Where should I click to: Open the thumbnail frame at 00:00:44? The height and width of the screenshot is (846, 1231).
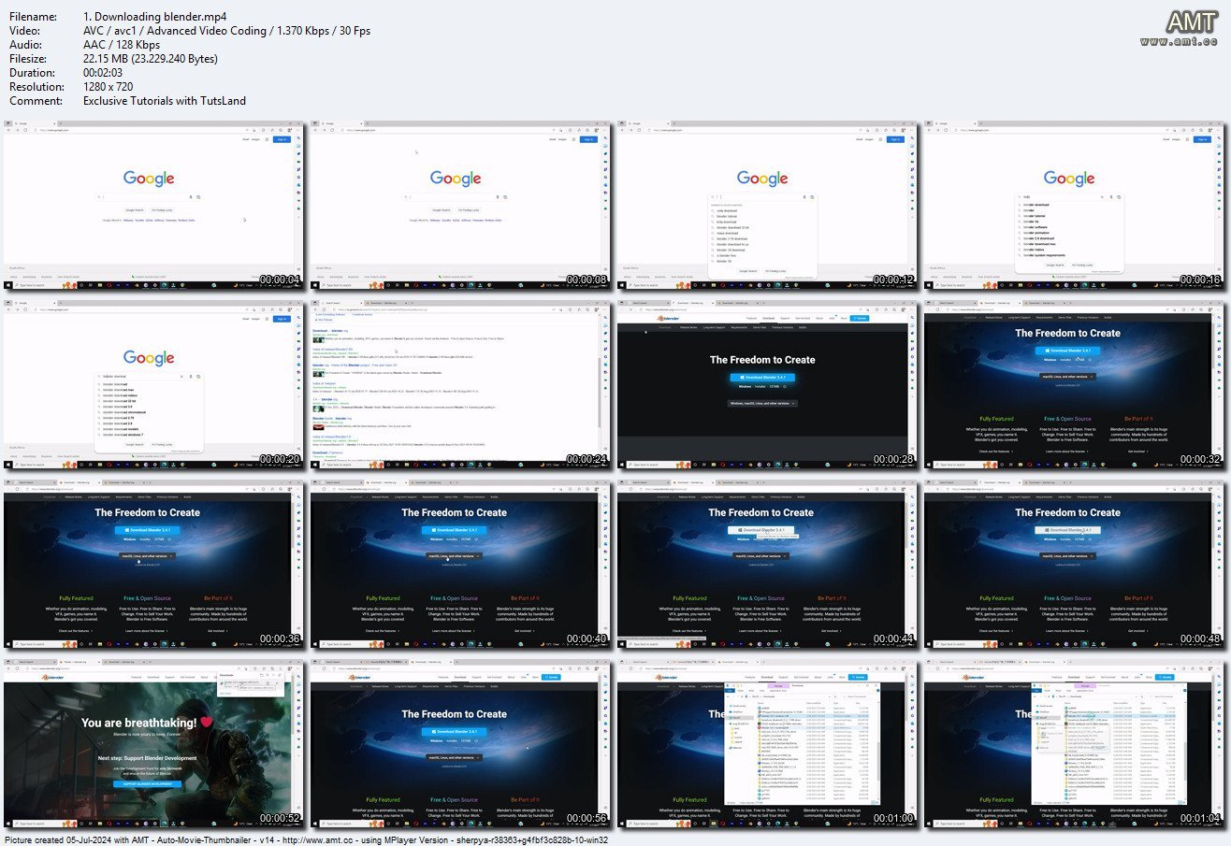[x=768, y=565]
